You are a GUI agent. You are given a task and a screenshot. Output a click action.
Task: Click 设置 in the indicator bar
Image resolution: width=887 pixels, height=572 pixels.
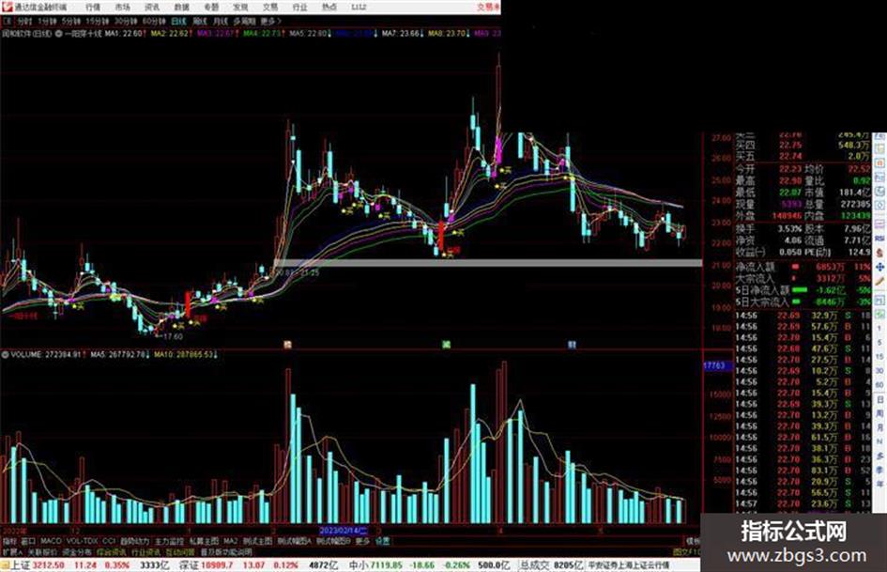point(382,541)
